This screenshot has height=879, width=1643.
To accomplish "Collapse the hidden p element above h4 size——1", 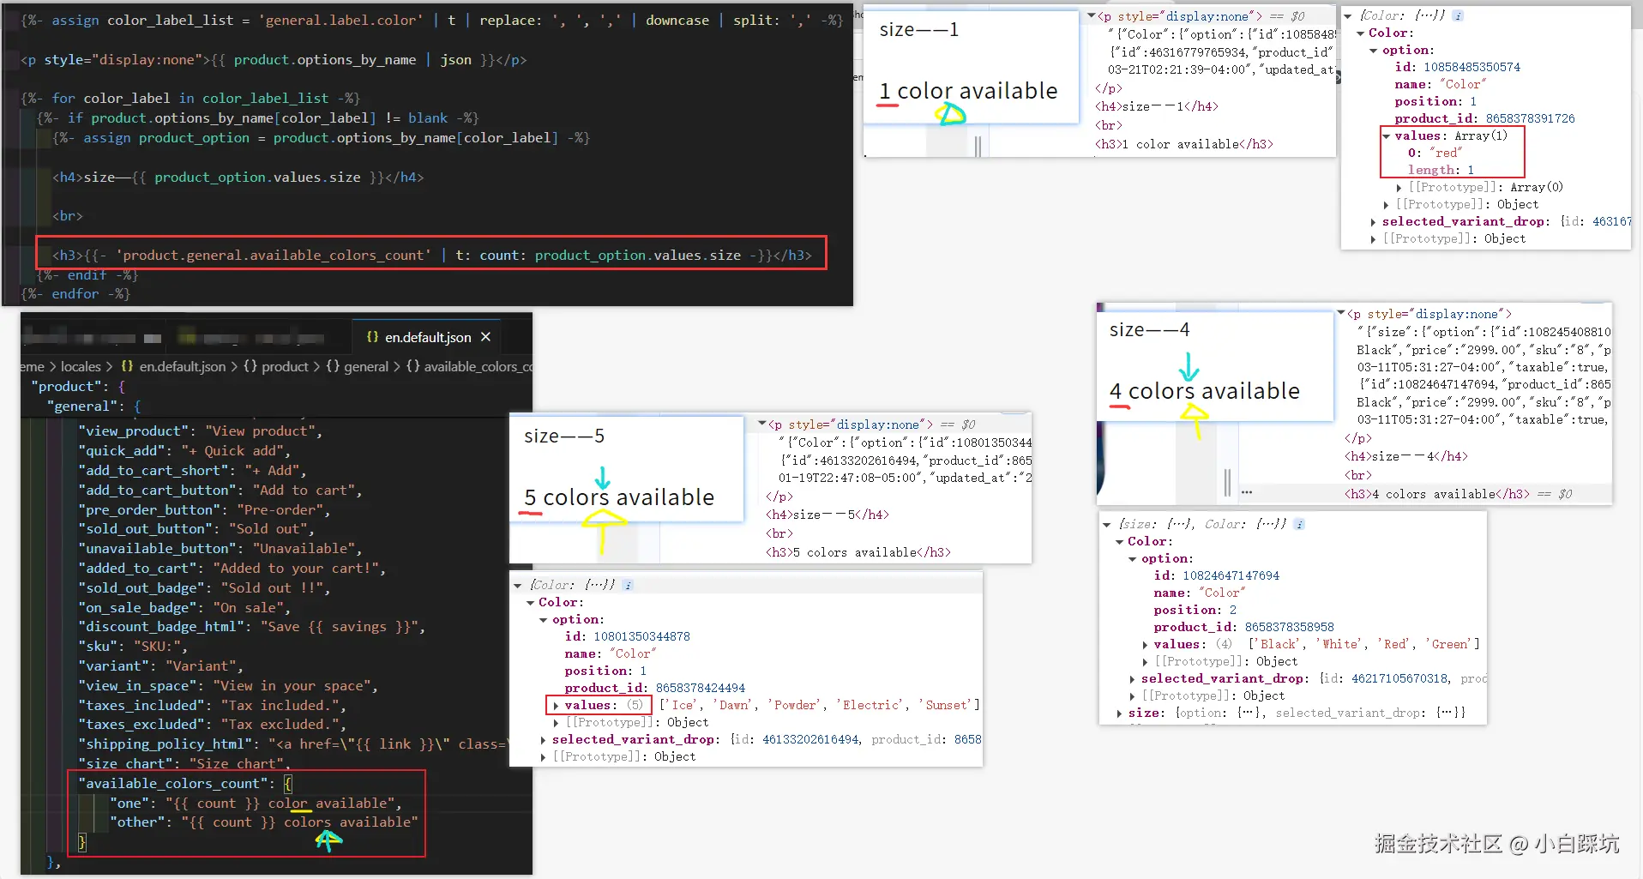I will click(1091, 15).
